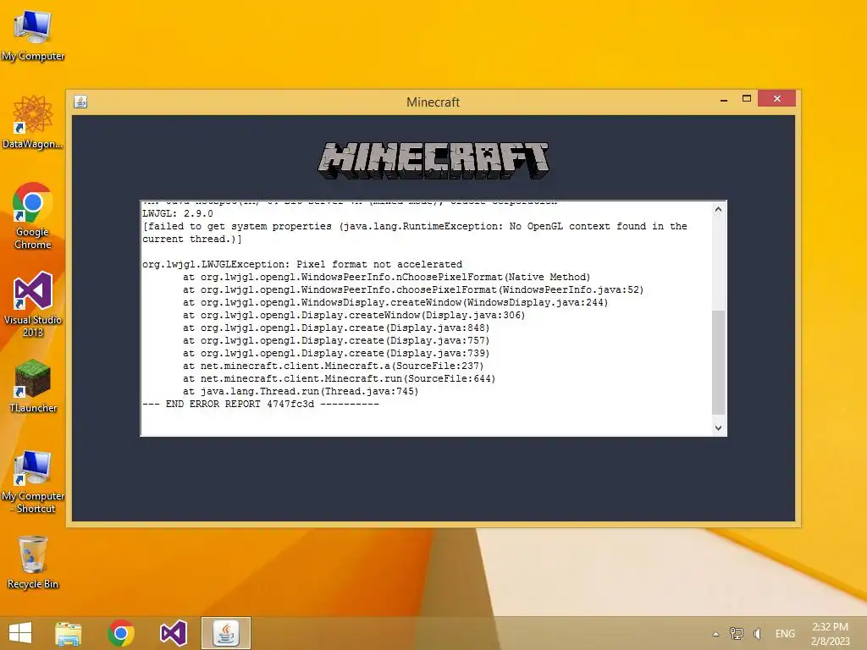867x650 pixels.
Task: Open the DataWagon desktop shortcut
Action: tap(33, 122)
